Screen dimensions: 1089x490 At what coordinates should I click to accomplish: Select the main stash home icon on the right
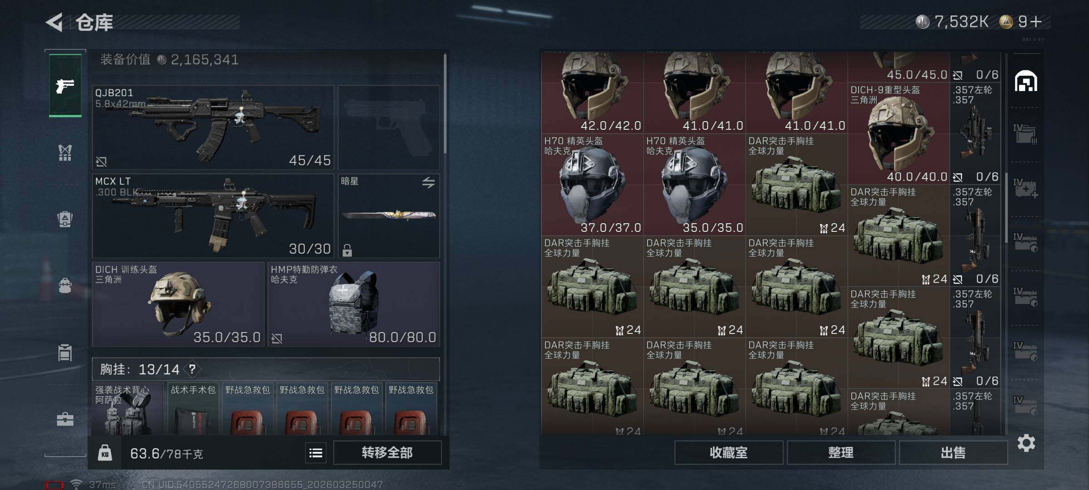click(1026, 81)
